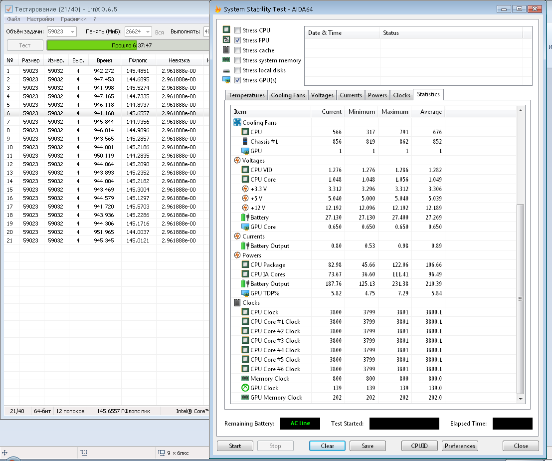Click the Voltages category lightning icon

[x=237, y=160]
